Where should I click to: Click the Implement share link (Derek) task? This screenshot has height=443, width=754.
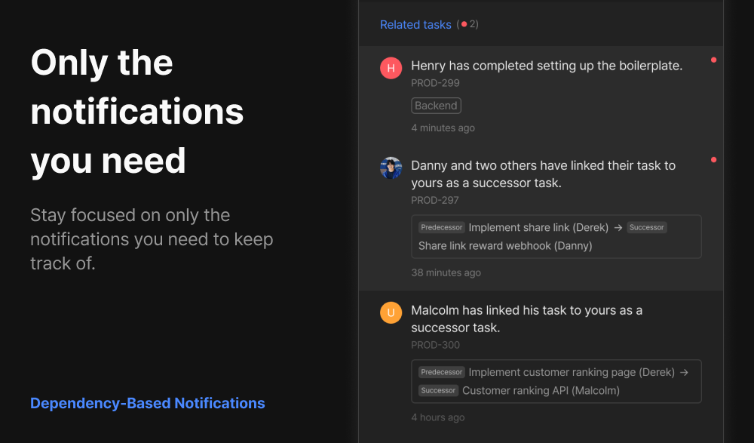538,227
